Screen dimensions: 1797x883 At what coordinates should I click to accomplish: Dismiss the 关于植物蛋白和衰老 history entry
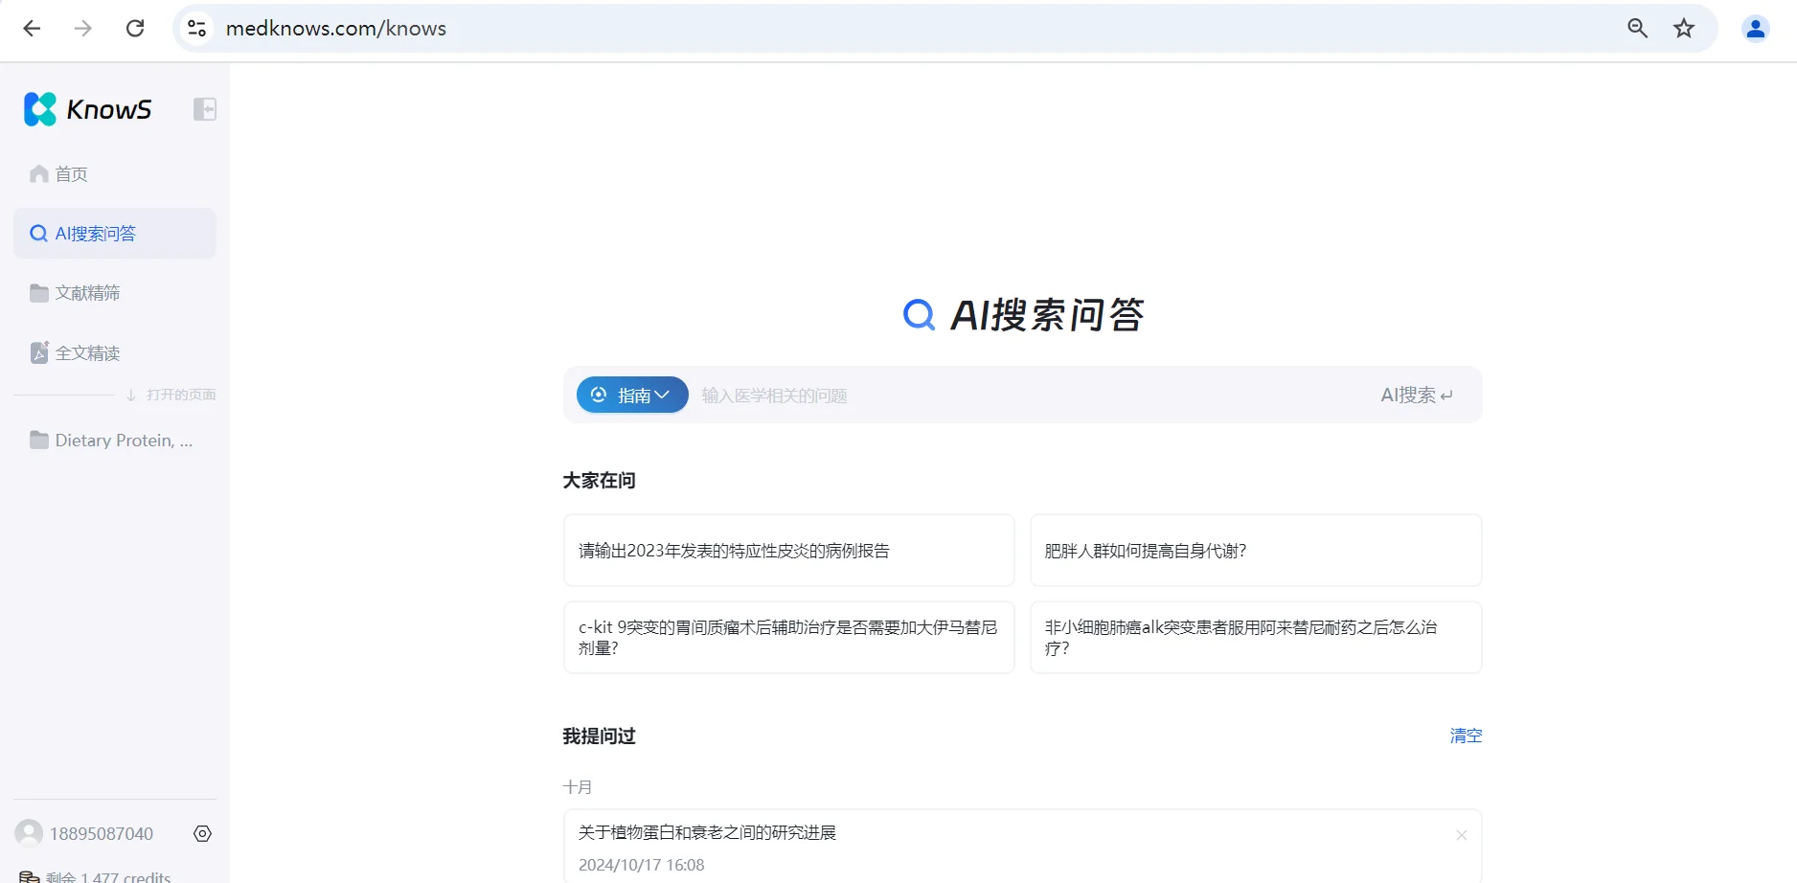(x=1461, y=834)
